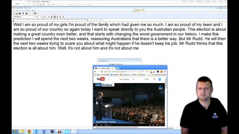Pause the YouTube video
This screenshot has height=134, width=239.
point(96,125)
